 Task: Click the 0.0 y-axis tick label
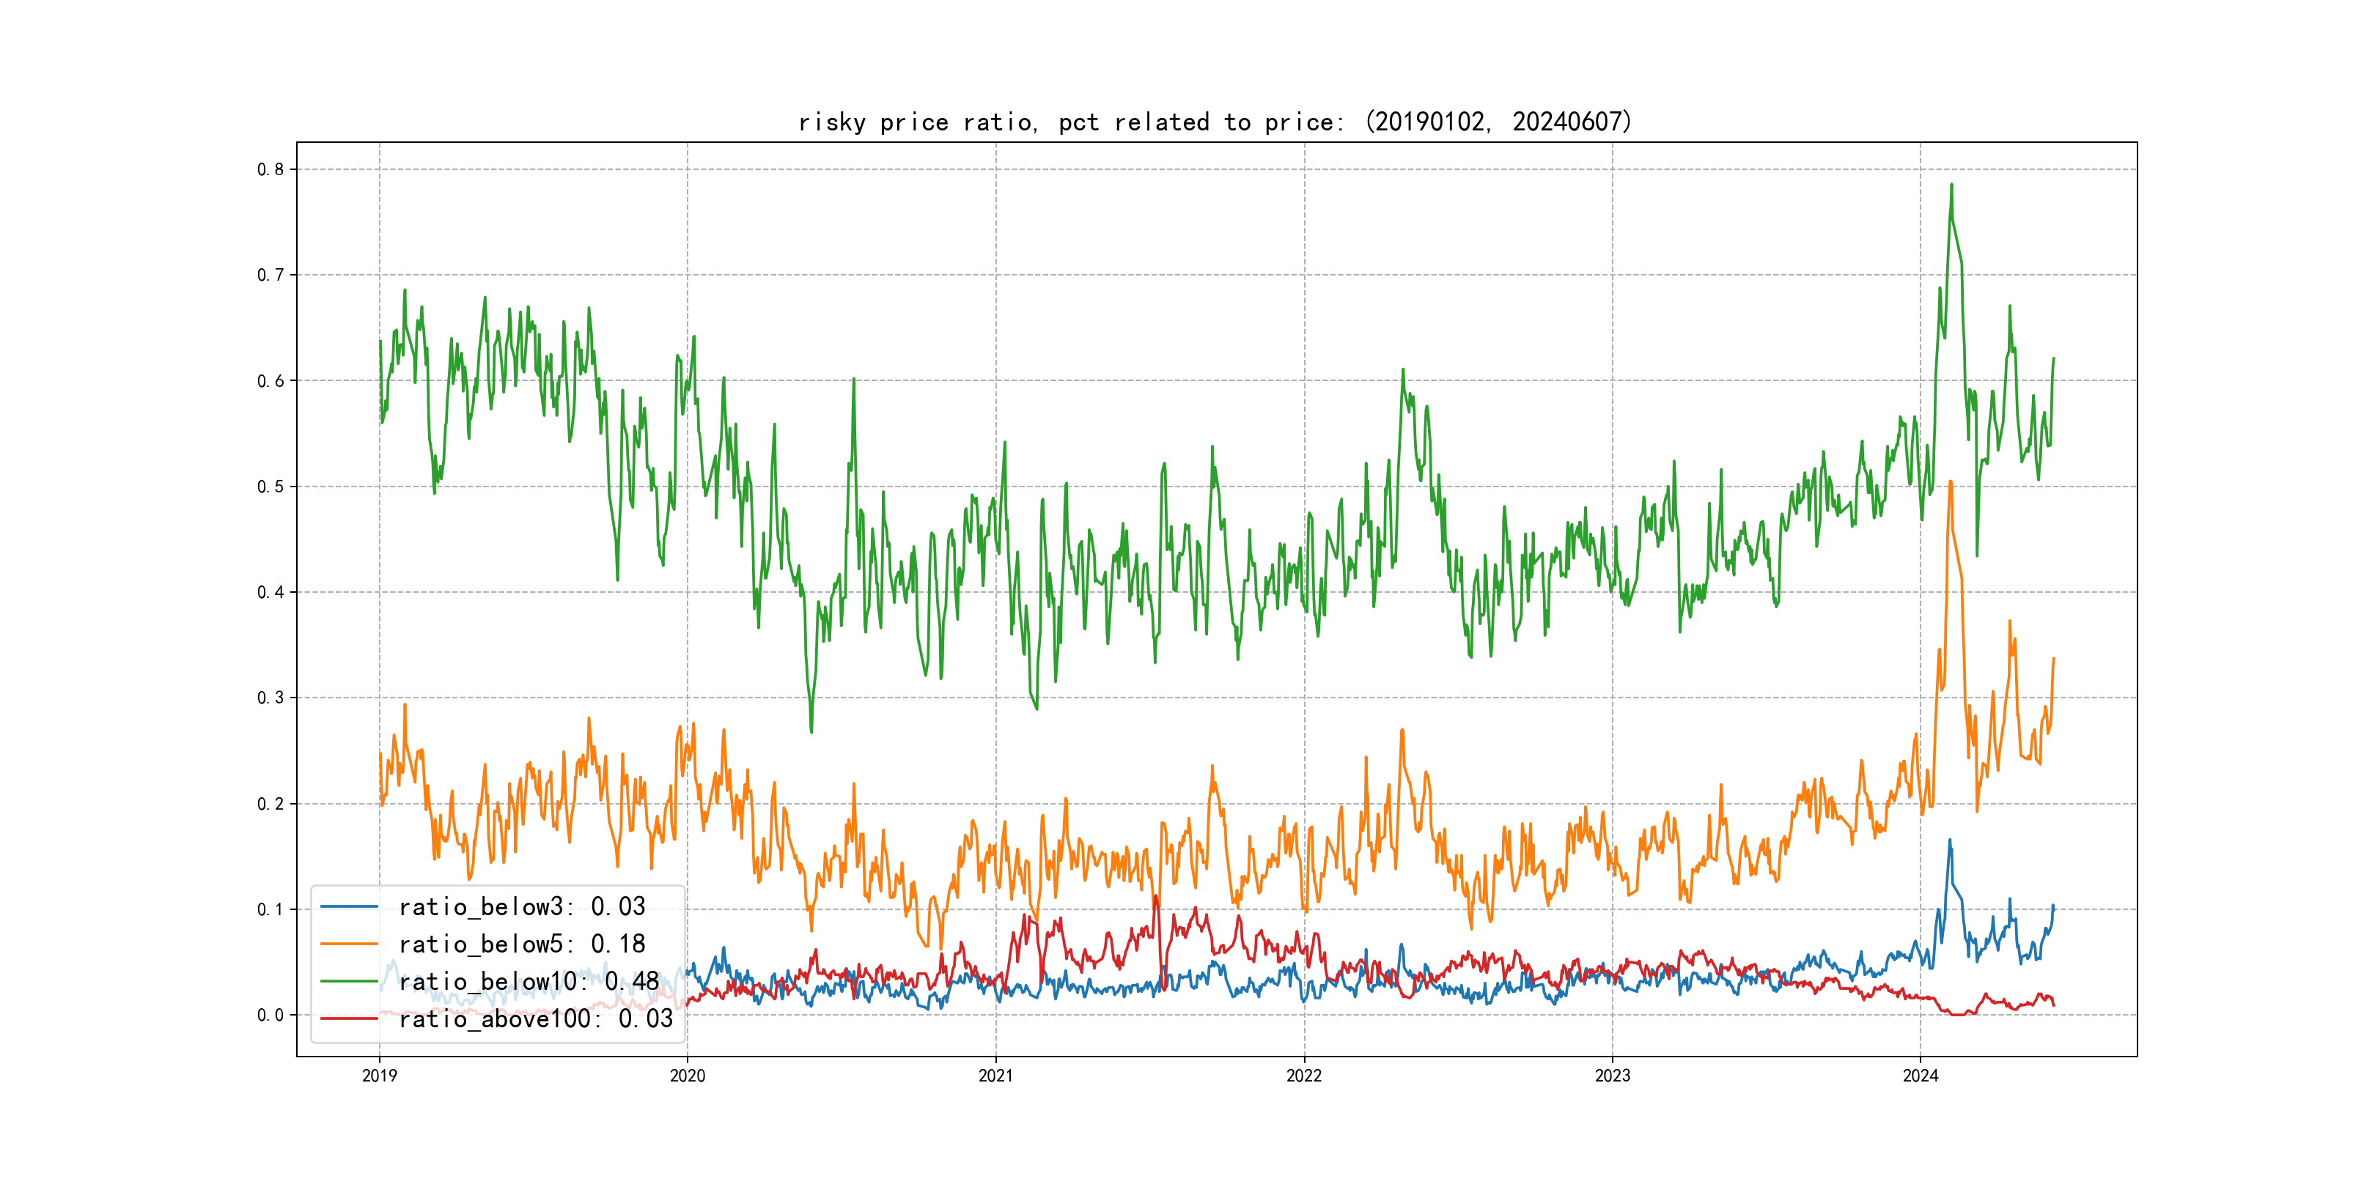coord(270,1015)
